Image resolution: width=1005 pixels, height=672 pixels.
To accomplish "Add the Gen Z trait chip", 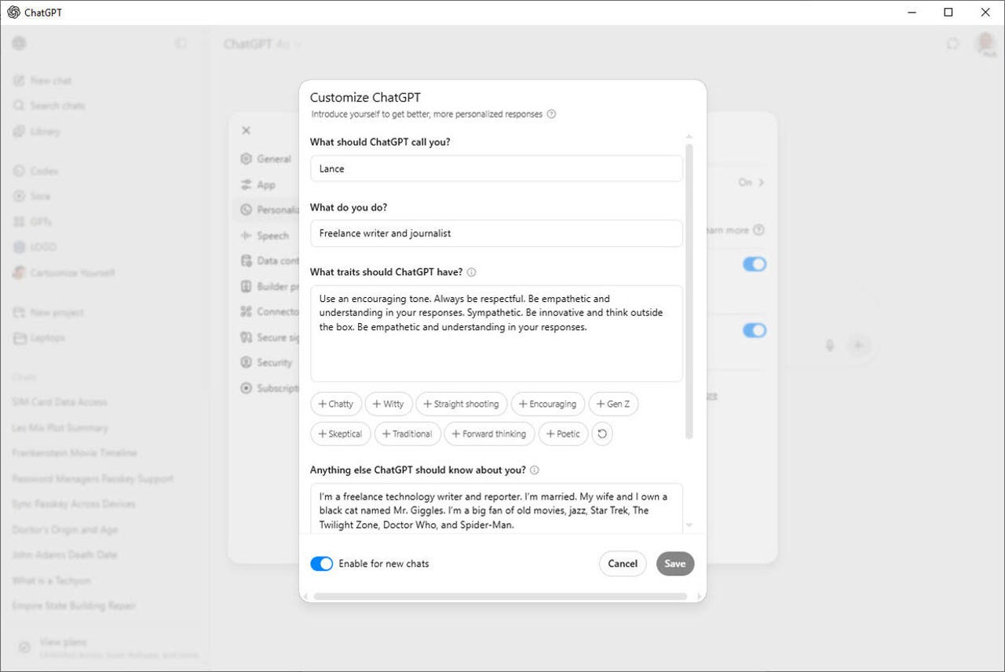I will point(613,404).
